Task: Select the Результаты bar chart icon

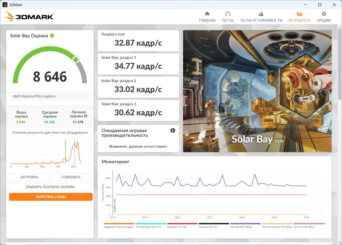Action: click(300, 14)
